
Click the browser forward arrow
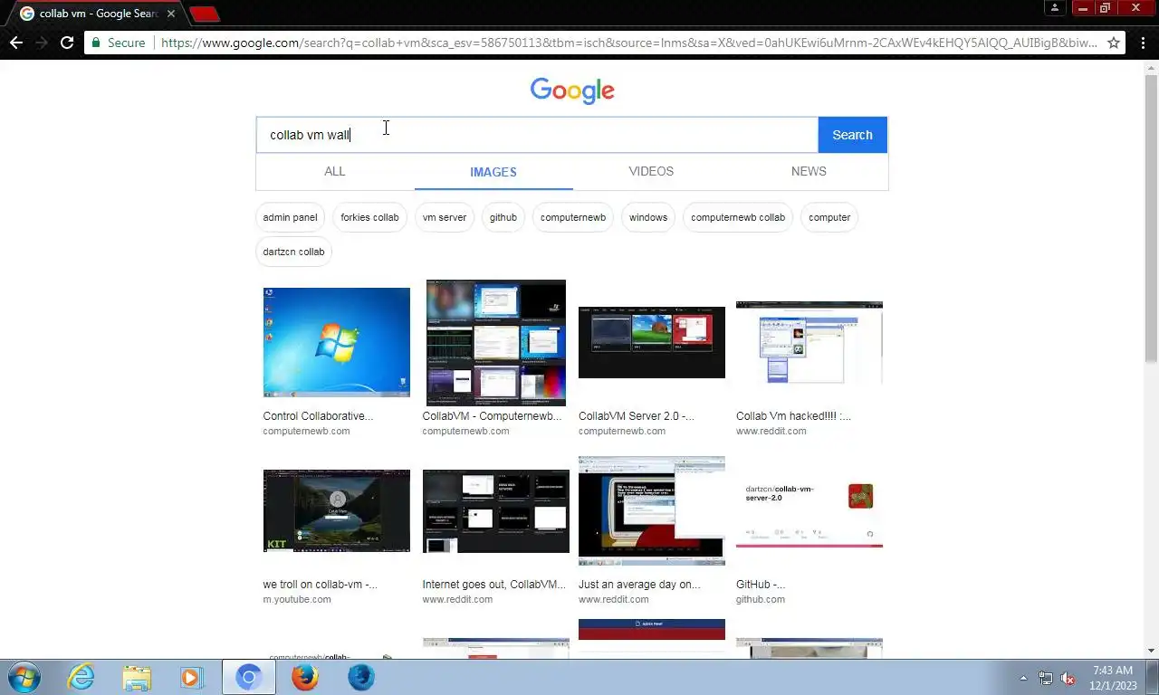[41, 43]
